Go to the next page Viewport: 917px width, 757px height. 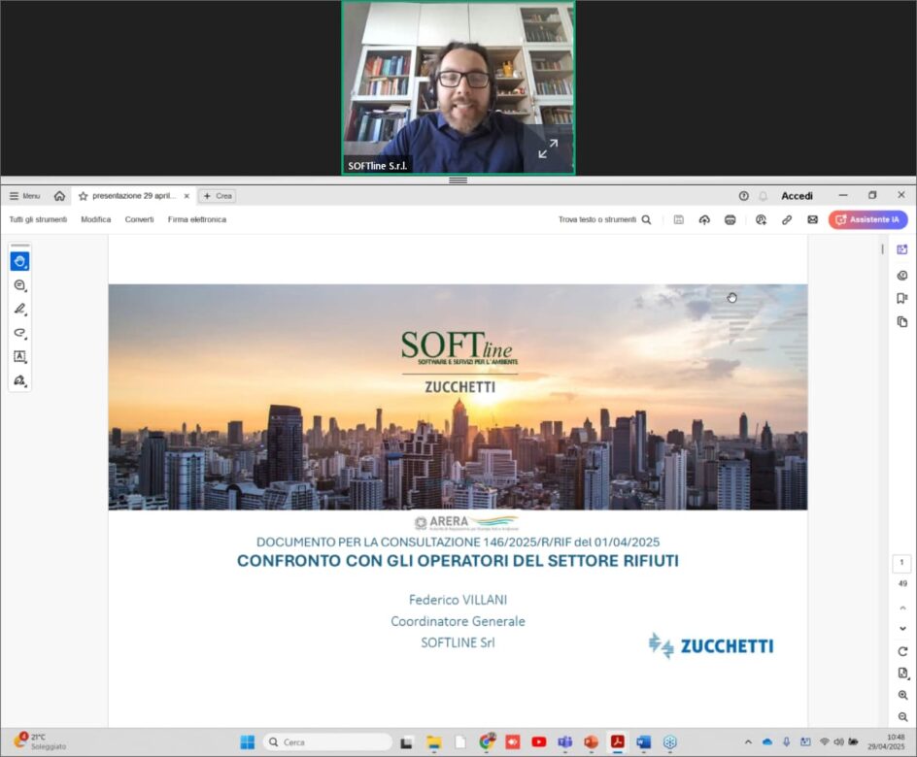903,629
